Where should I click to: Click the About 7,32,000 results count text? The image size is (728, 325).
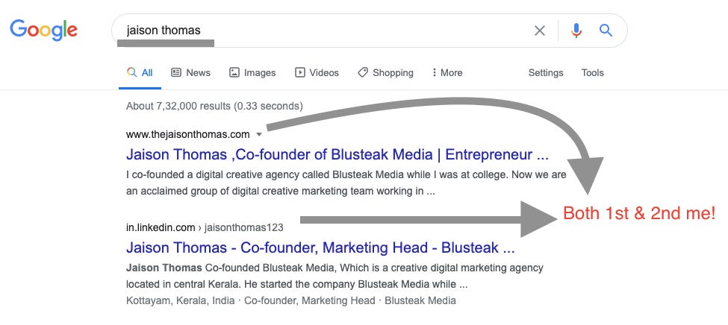click(x=214, y=106)
